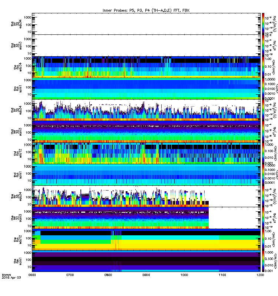This screenshot has height=296, width=278.
Task: Click the empty tha fff edc34 spectrogram panel
Action: pos(146,24)
